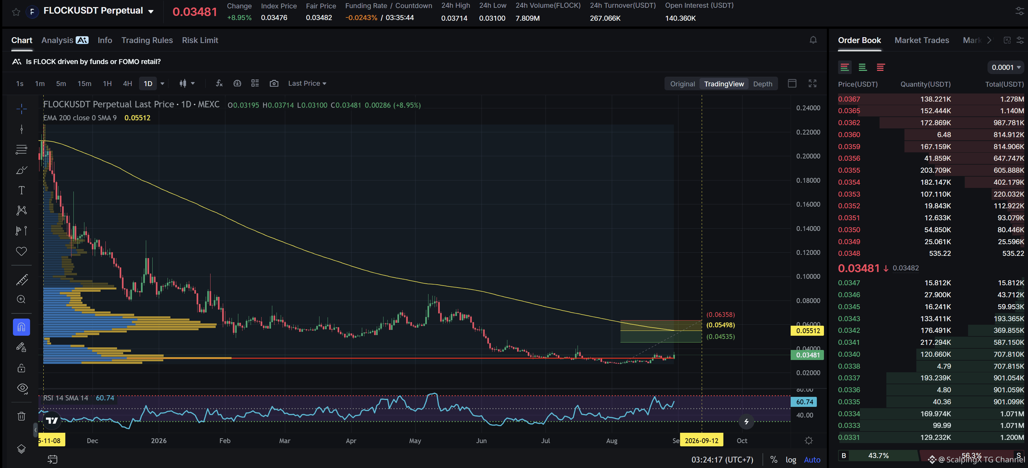
Task: Open the price alert bell icon
Action: tap(813, 40)
